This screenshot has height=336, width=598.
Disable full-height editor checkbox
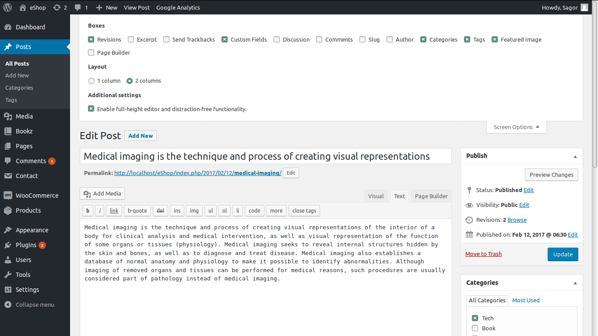(x=91, y=109)
